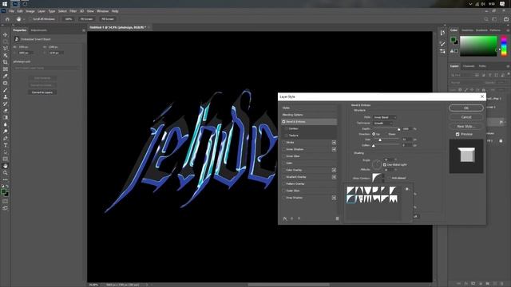Screen dimensions: 511x287
Task: Select the Frame tool
Action: [6, 69]
